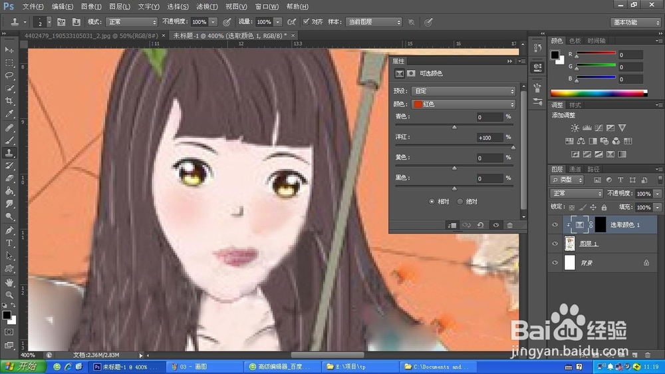Click the R red value field
The width and height of the screenshot is (665, 374).
[x=630, y=55]
